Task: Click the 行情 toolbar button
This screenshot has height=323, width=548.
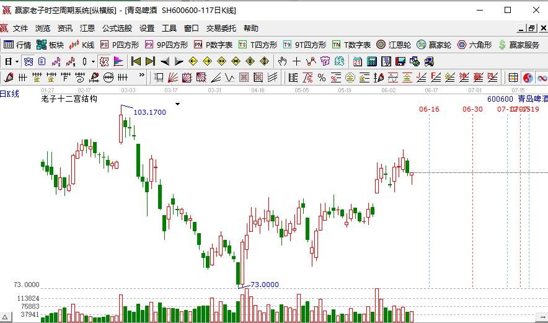Action: click(x=17, y=45)
